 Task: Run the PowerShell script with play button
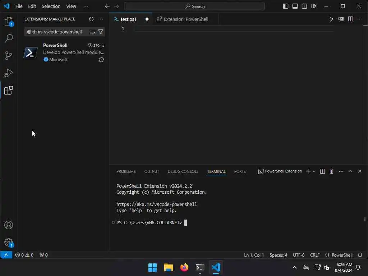[331, 19]
